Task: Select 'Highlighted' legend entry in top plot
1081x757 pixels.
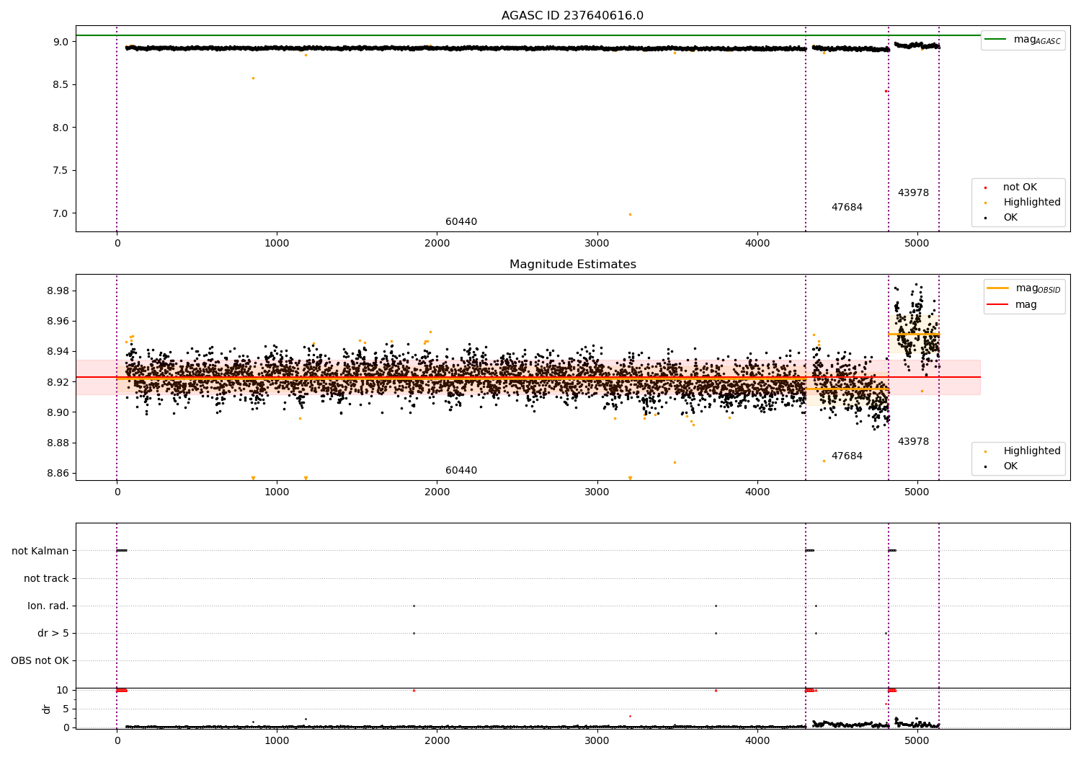Action: pos(1032,203)
